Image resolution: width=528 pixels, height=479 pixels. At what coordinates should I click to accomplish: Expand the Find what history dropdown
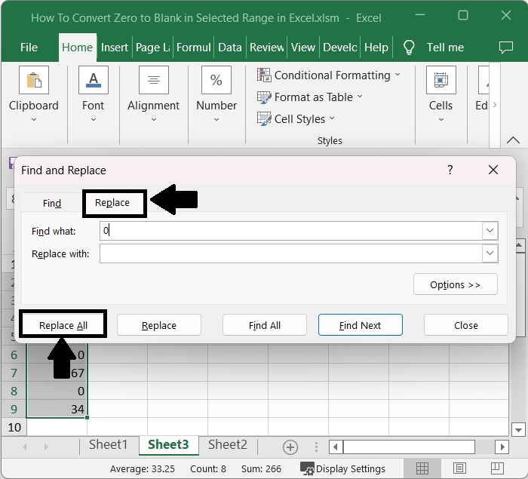(x=490, y=231)
